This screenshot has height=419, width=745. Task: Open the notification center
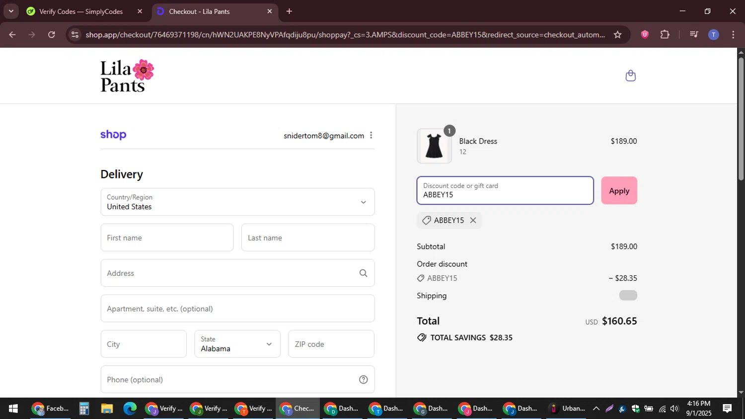(727, 409)
